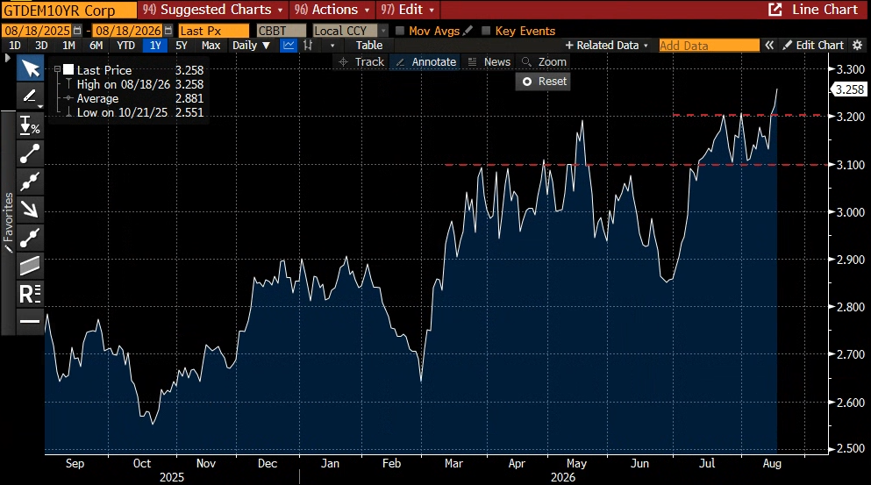Open the end date calendar picker

point(168,31)
